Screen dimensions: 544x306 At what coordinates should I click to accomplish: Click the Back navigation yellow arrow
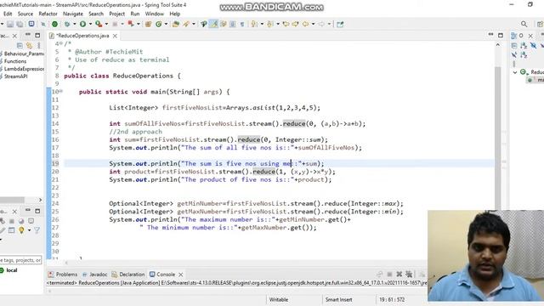click(306, 24)
